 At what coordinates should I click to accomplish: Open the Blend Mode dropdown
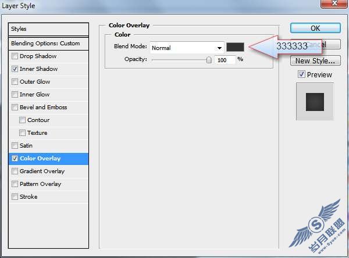pos(187,48)
